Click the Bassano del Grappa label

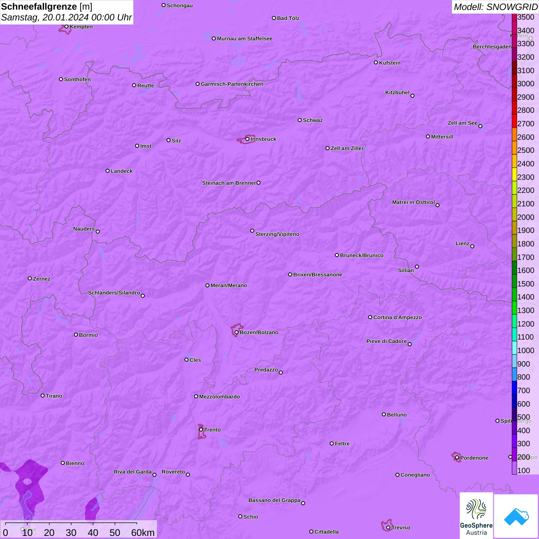(275, 500)
